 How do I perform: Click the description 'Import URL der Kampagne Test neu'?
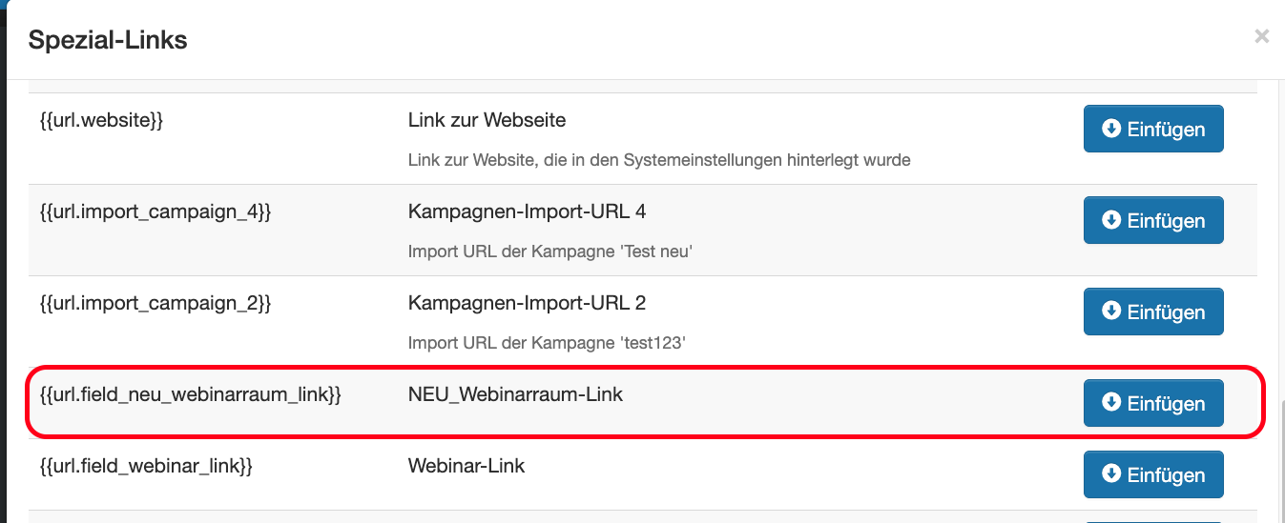(550, 251)
